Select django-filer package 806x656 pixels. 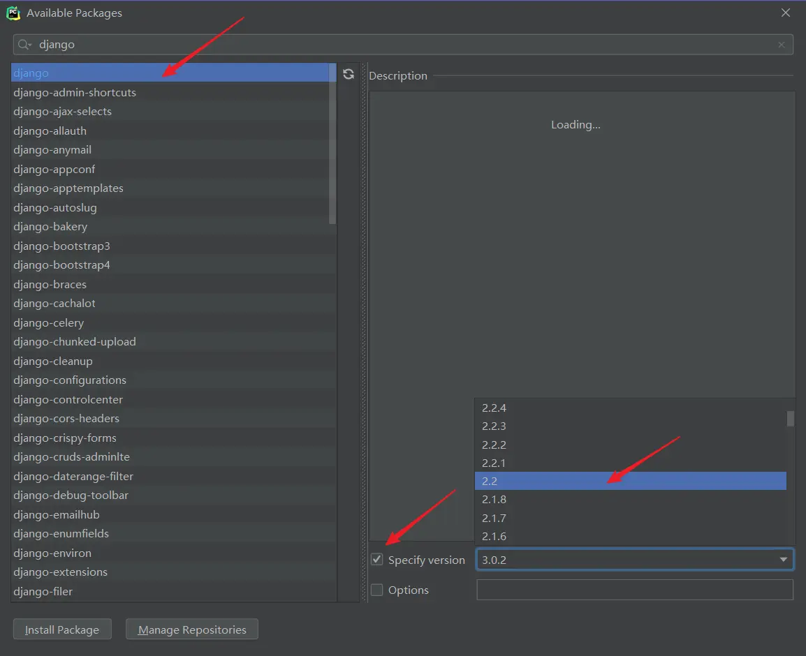(x=173, y=592)
